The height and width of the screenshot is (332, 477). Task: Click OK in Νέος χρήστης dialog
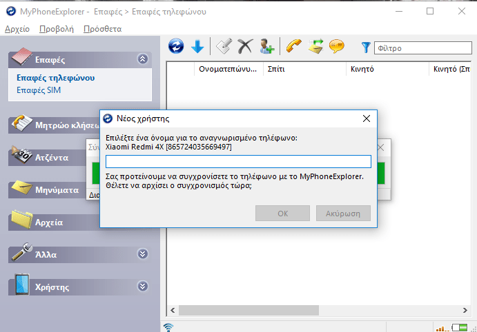[x=282, y=214]
